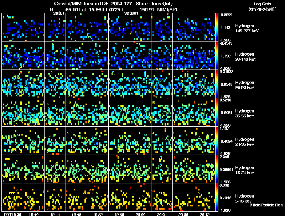The image size is (285, 216).
Task: Click the Lat -15.86 header value
Action: [90, 10]
